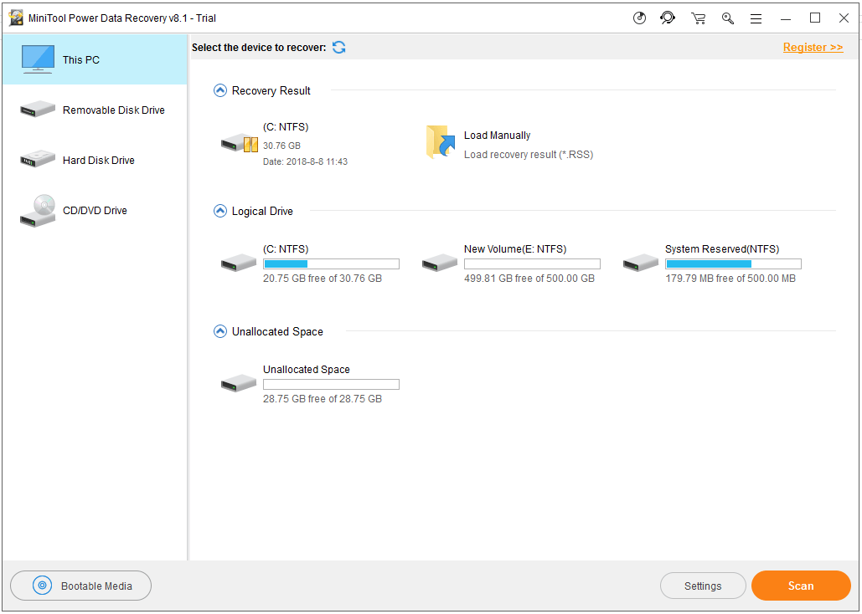Viewport: 862px width, 614px height.
Task: Click the System Reserved drive icon
Action: (641, 263)
